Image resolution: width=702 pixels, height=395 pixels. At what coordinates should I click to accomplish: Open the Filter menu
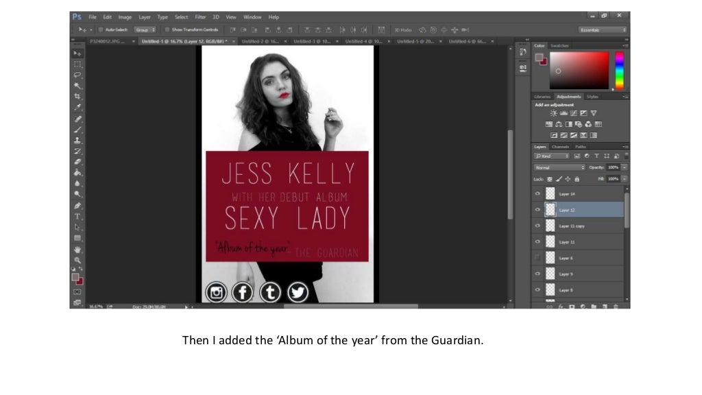pos(200,17)
